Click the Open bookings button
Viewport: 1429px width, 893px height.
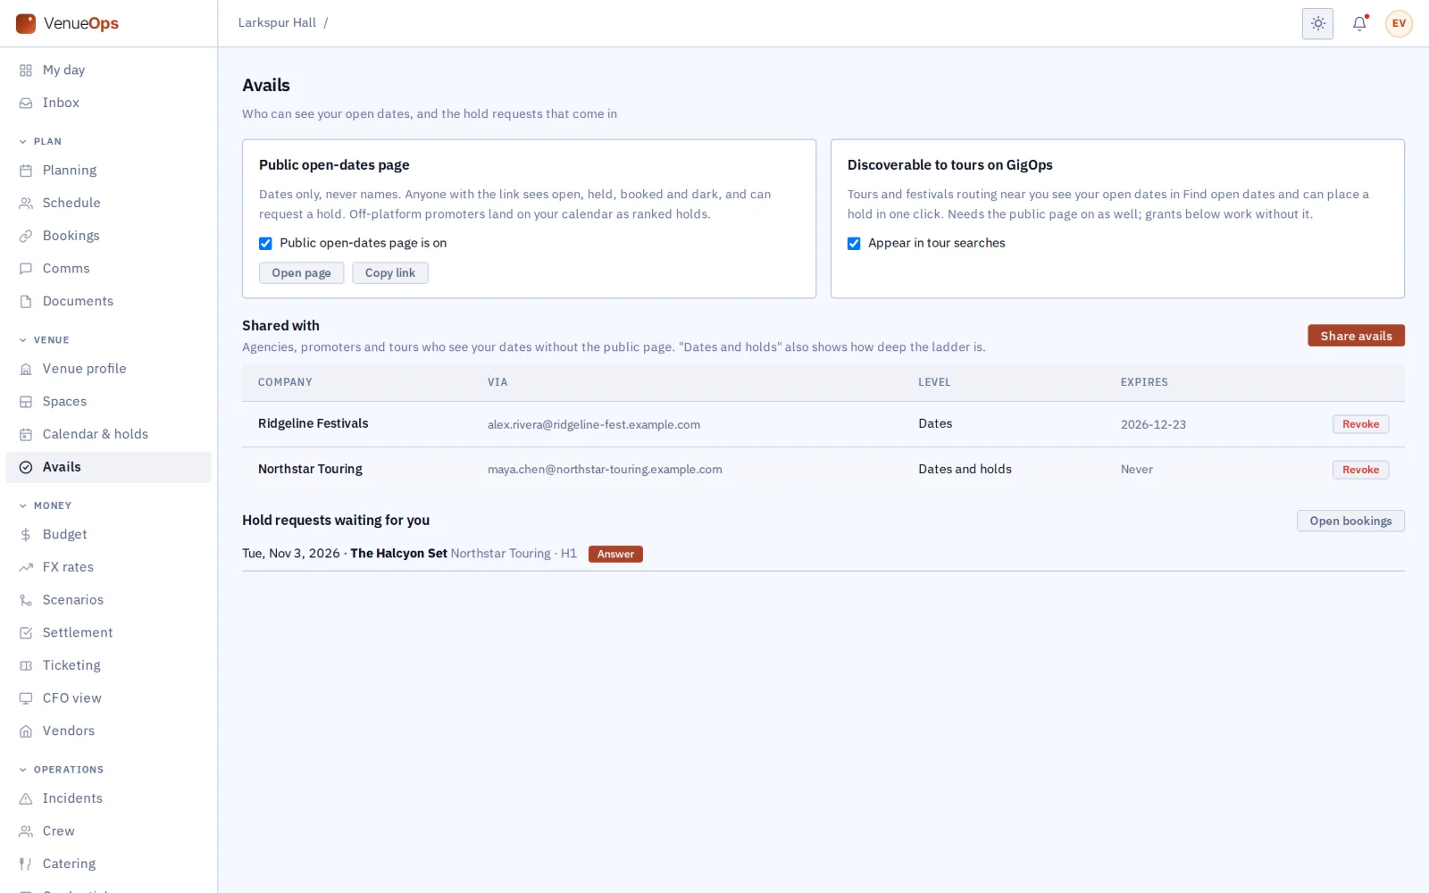[1350, 521]
